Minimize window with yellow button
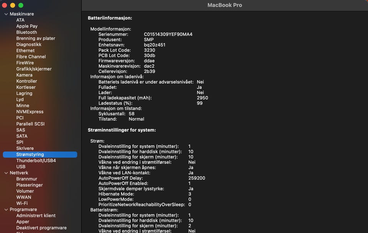Image resolution: width=368 pixels, height=233 pixels. coord(13,5)
